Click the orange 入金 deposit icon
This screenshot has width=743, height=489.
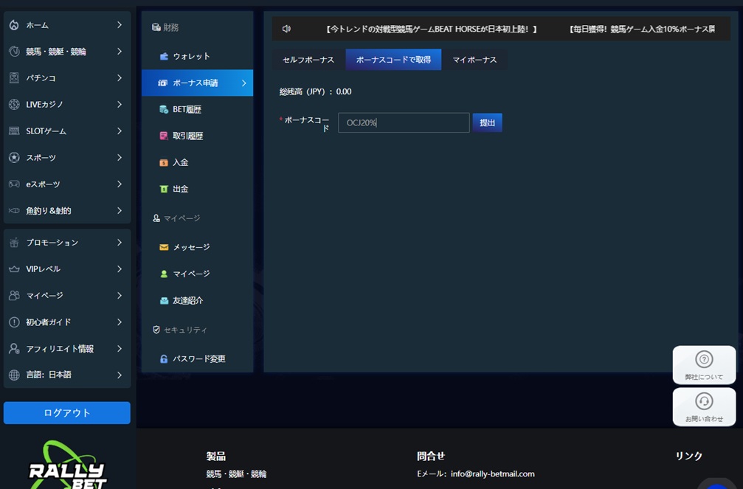pyautogui.click(x=164, y=162)
